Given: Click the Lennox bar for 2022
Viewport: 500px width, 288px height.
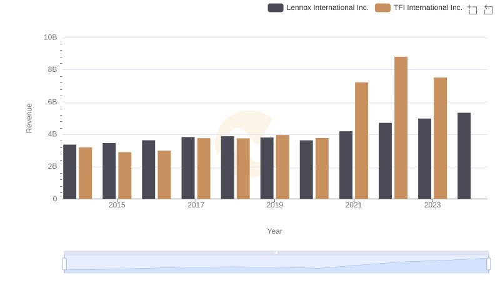Looking at the screenshot, I should pos(385,161).
